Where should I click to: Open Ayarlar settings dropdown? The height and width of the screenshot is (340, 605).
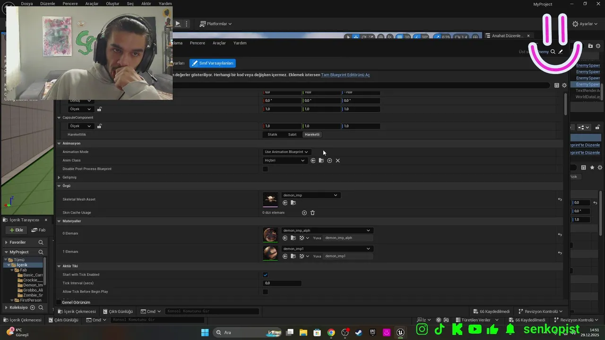click(x=585, y=24)
